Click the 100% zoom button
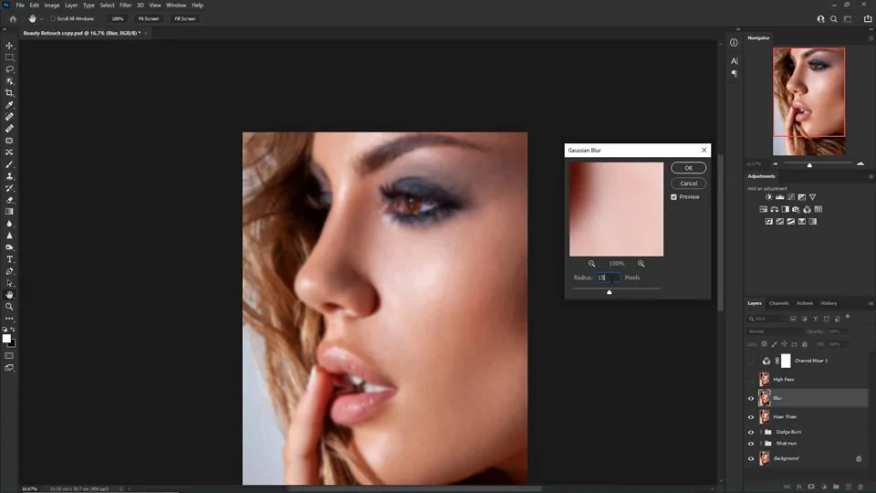The width and height of the screenshot is (876, 493). pos(118,18)
